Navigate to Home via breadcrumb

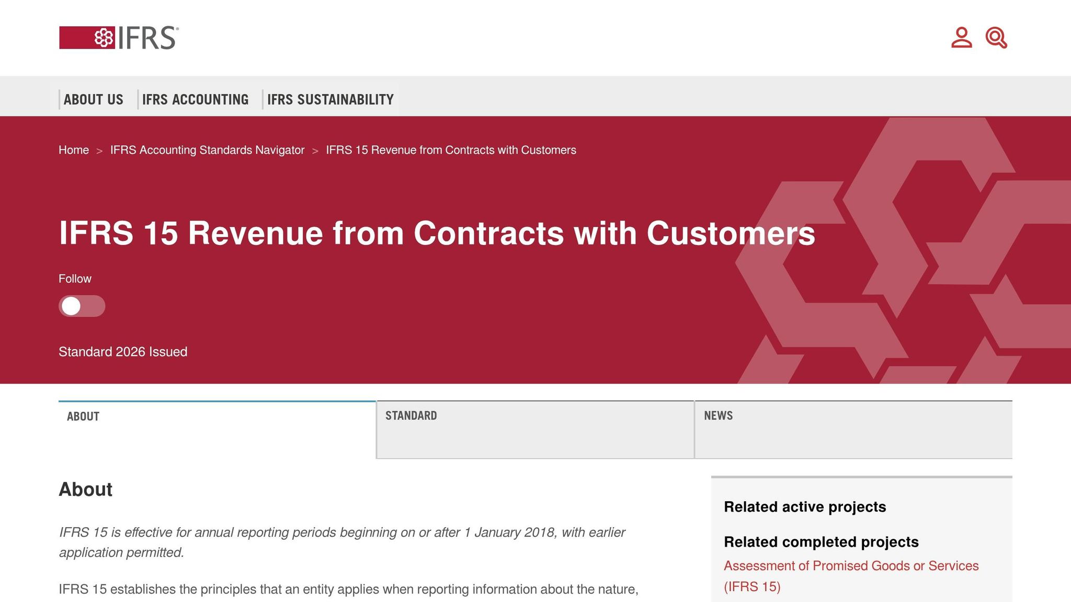(73, 150)
